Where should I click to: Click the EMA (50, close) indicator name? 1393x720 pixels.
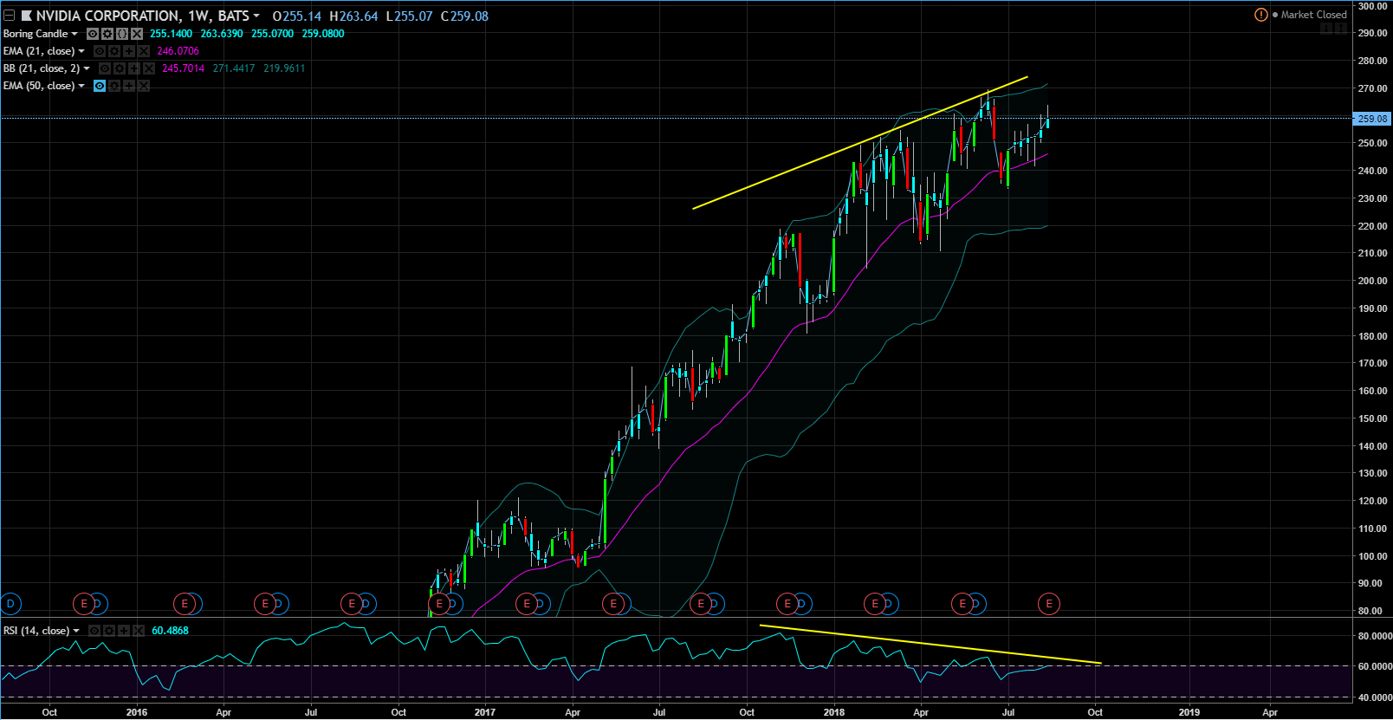[39, 86]
